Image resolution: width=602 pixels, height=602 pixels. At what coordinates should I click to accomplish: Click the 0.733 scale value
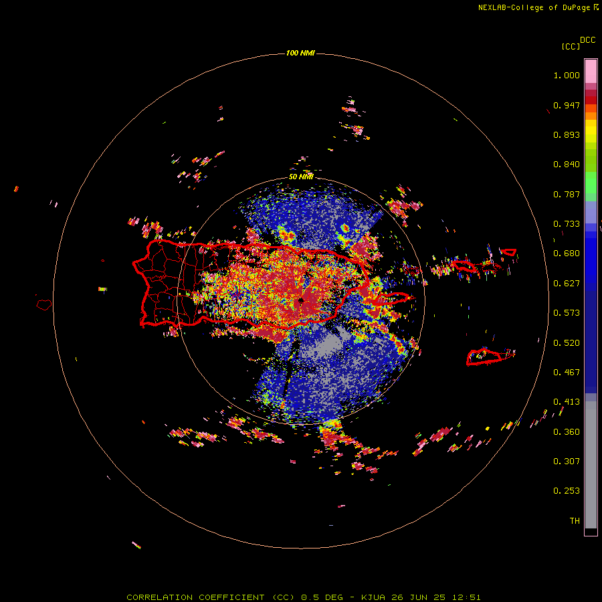[x=567, y=224]
